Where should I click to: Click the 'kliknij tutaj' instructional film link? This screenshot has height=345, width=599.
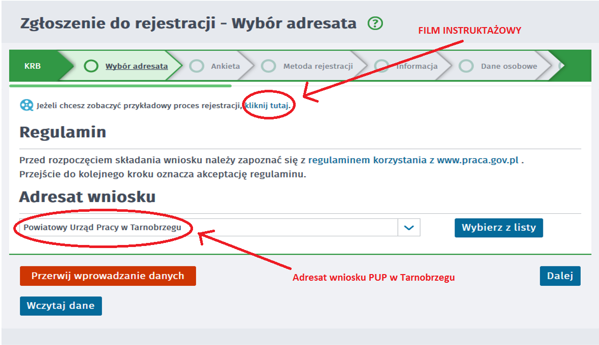[268, 105]
